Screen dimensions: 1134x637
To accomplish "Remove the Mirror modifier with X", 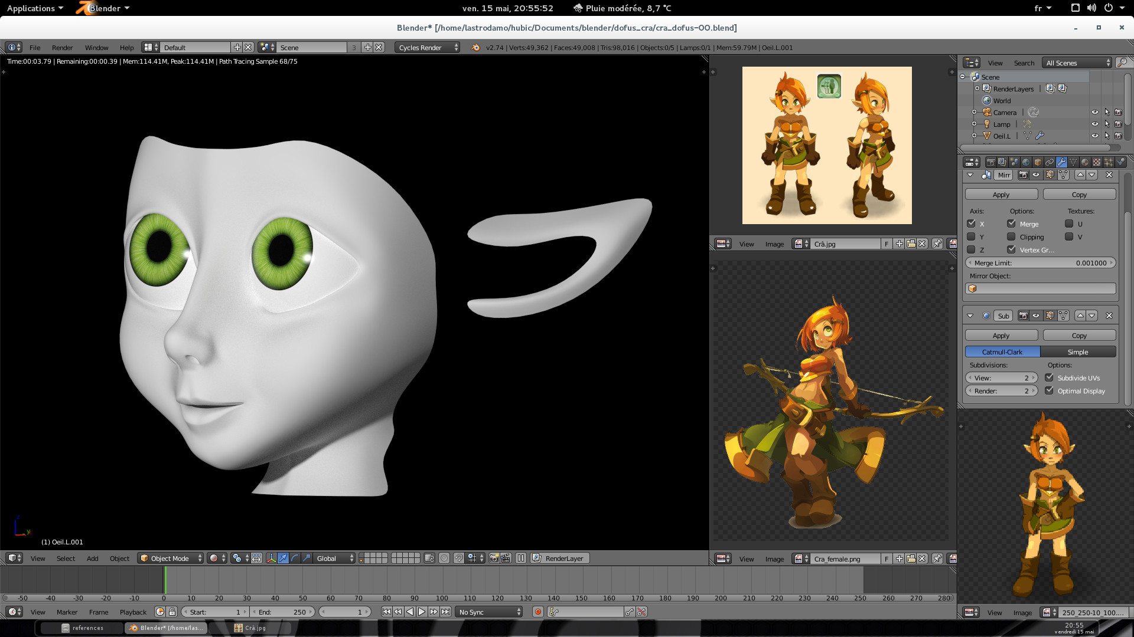I will click(x=1109, y=175).
